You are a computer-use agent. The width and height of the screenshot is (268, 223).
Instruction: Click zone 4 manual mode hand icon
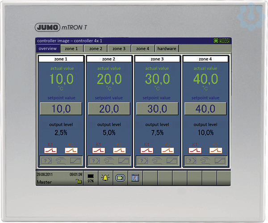205,161
